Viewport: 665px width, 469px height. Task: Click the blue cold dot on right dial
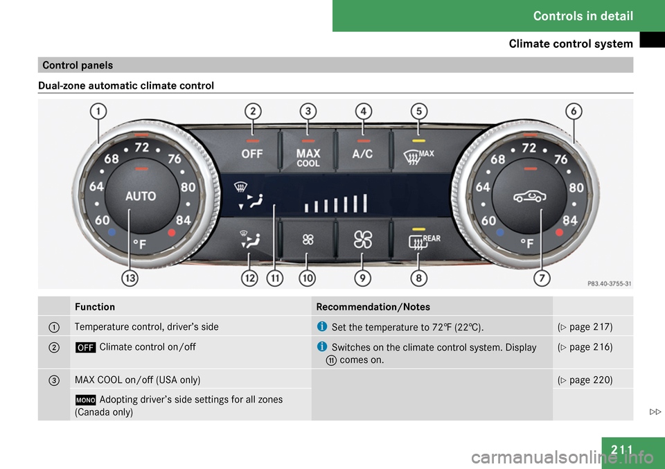click(x=500, y=232)
